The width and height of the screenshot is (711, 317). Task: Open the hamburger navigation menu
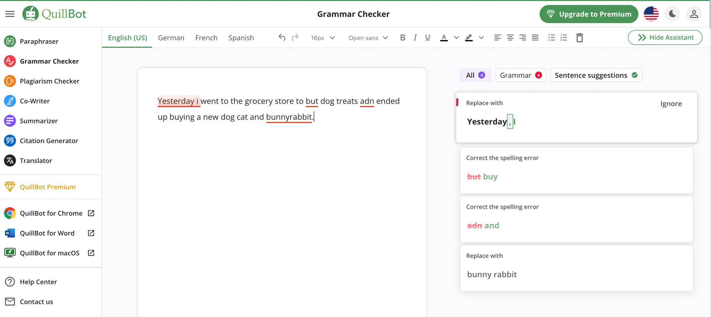[x=10, y=14]
